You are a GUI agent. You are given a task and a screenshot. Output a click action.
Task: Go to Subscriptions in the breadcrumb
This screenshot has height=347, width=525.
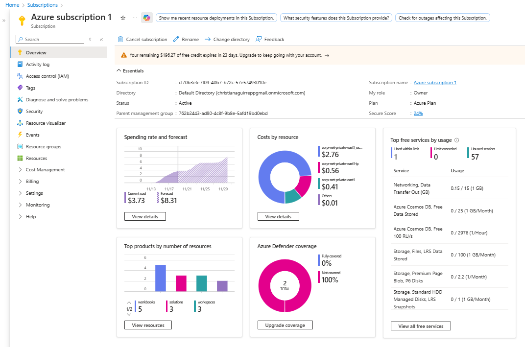[42, 4]
